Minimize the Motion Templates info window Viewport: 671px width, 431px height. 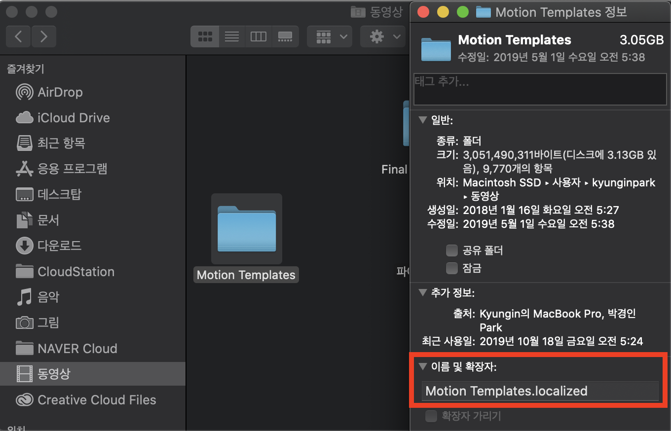[x=443, y=12]
